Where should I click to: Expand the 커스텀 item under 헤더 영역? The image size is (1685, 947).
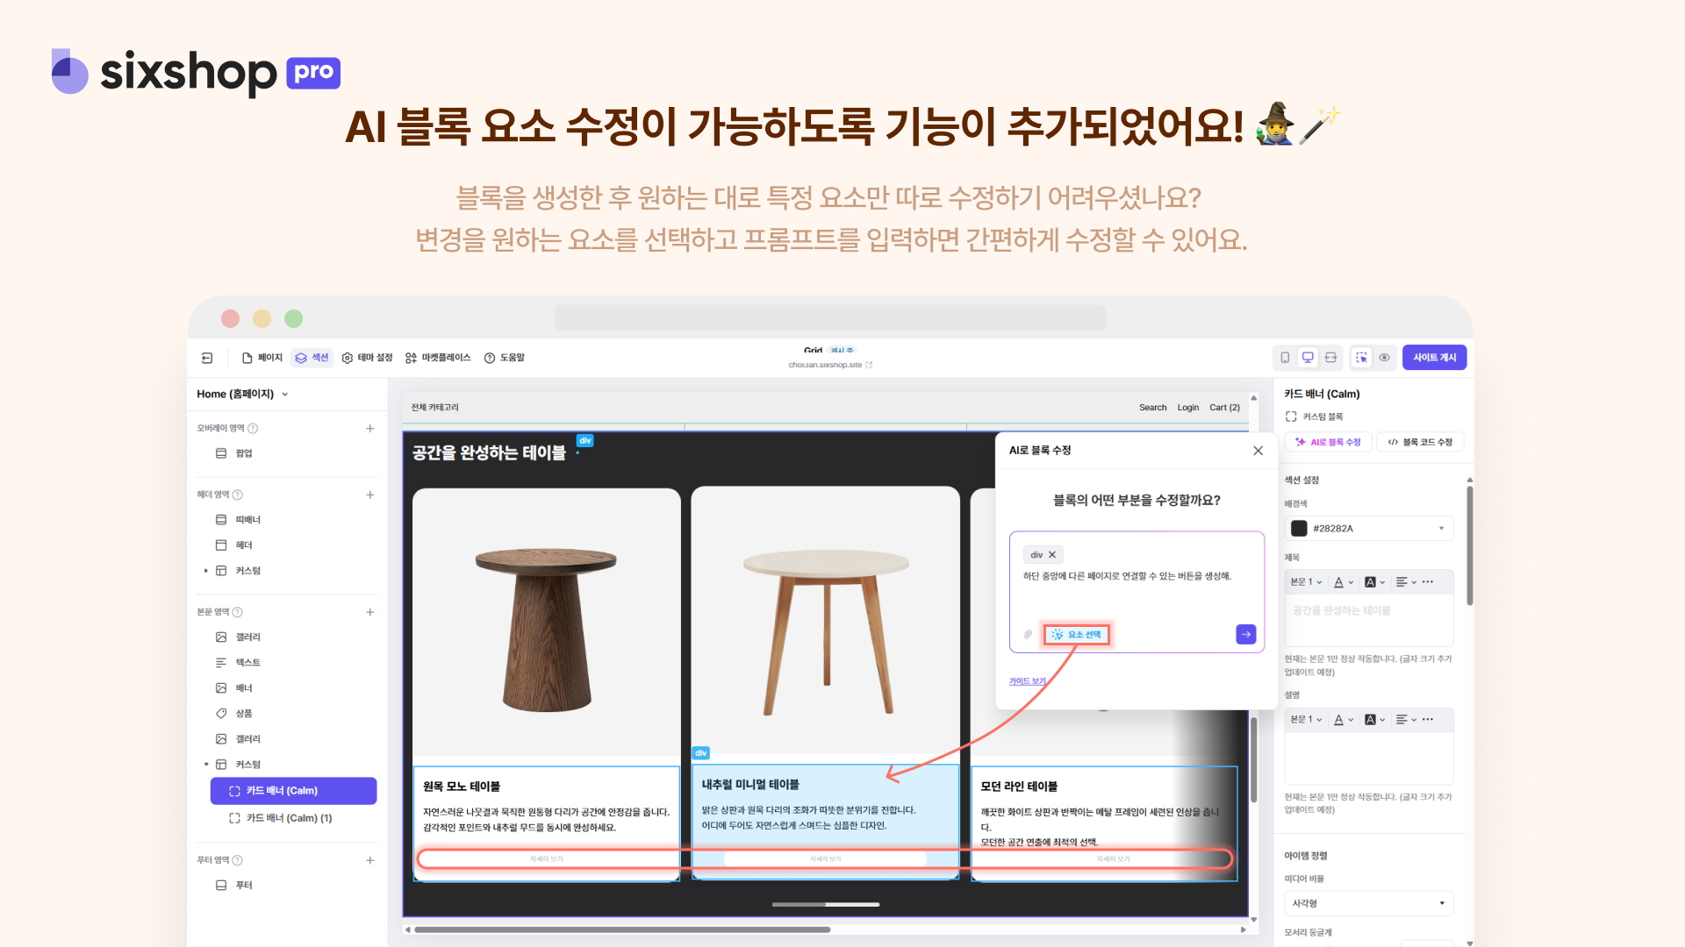point(206,571)
